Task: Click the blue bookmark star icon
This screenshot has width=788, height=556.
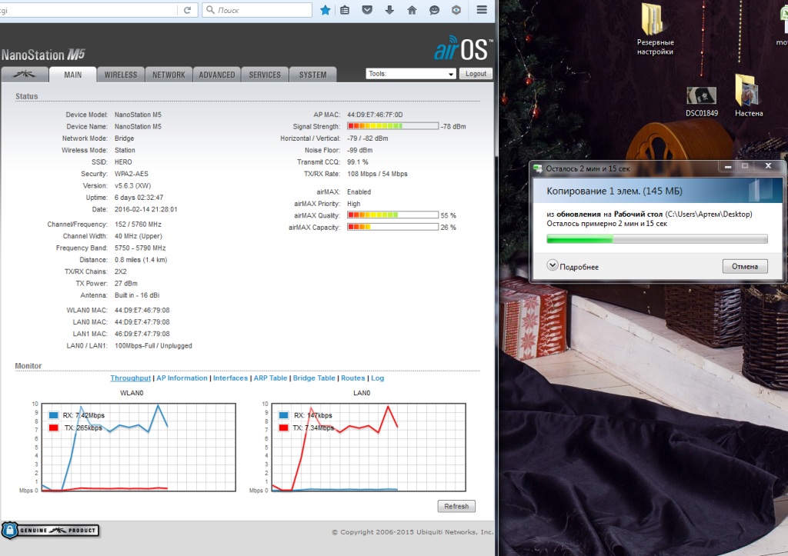Action: pos(326,10)
